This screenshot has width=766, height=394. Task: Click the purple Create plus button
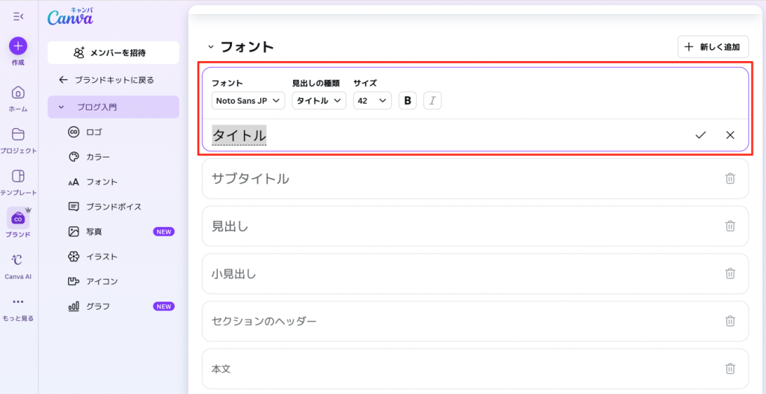18,46
